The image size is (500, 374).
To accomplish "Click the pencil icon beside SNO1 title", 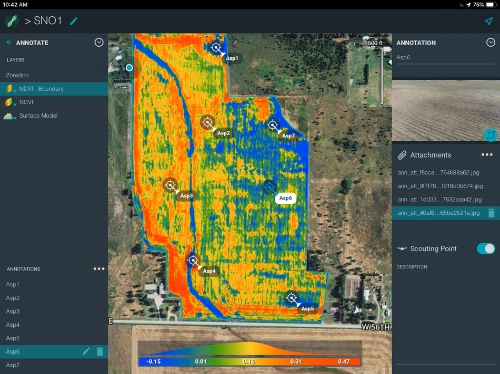I will click(74, 21).
